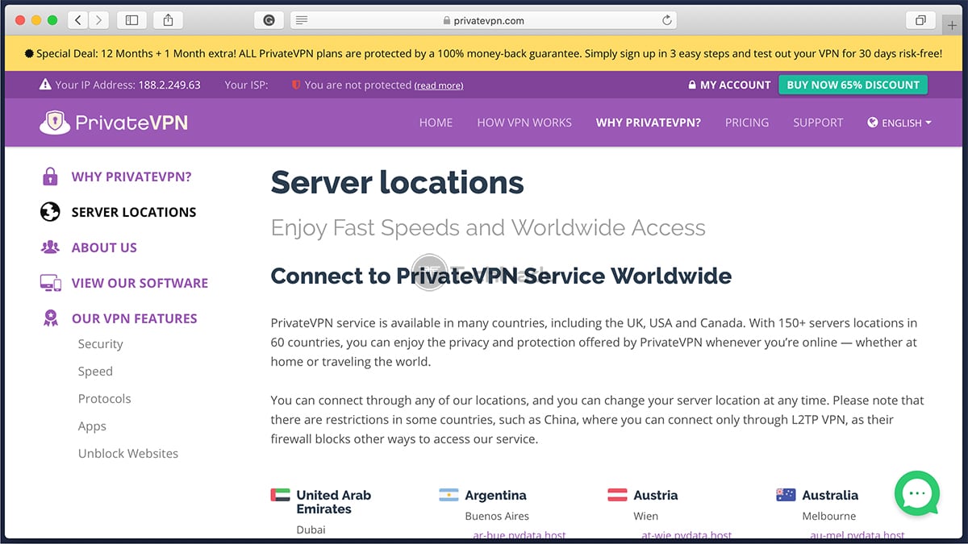Select Unblock Websites in the sidebar
The image size is (968, 544).
tap(128, 453)
